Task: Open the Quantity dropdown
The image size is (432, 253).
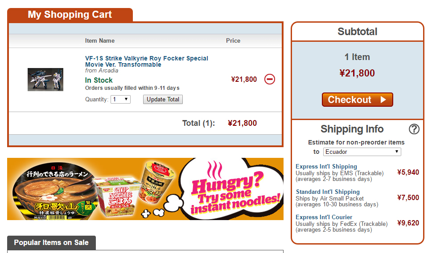Action: tap(120, 99)
